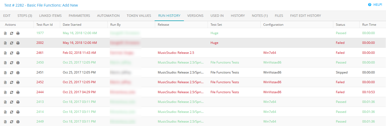The height and width of the screenshot is (126, 386).
Task: Click the print icon for test run 2449
Action: 18,122
